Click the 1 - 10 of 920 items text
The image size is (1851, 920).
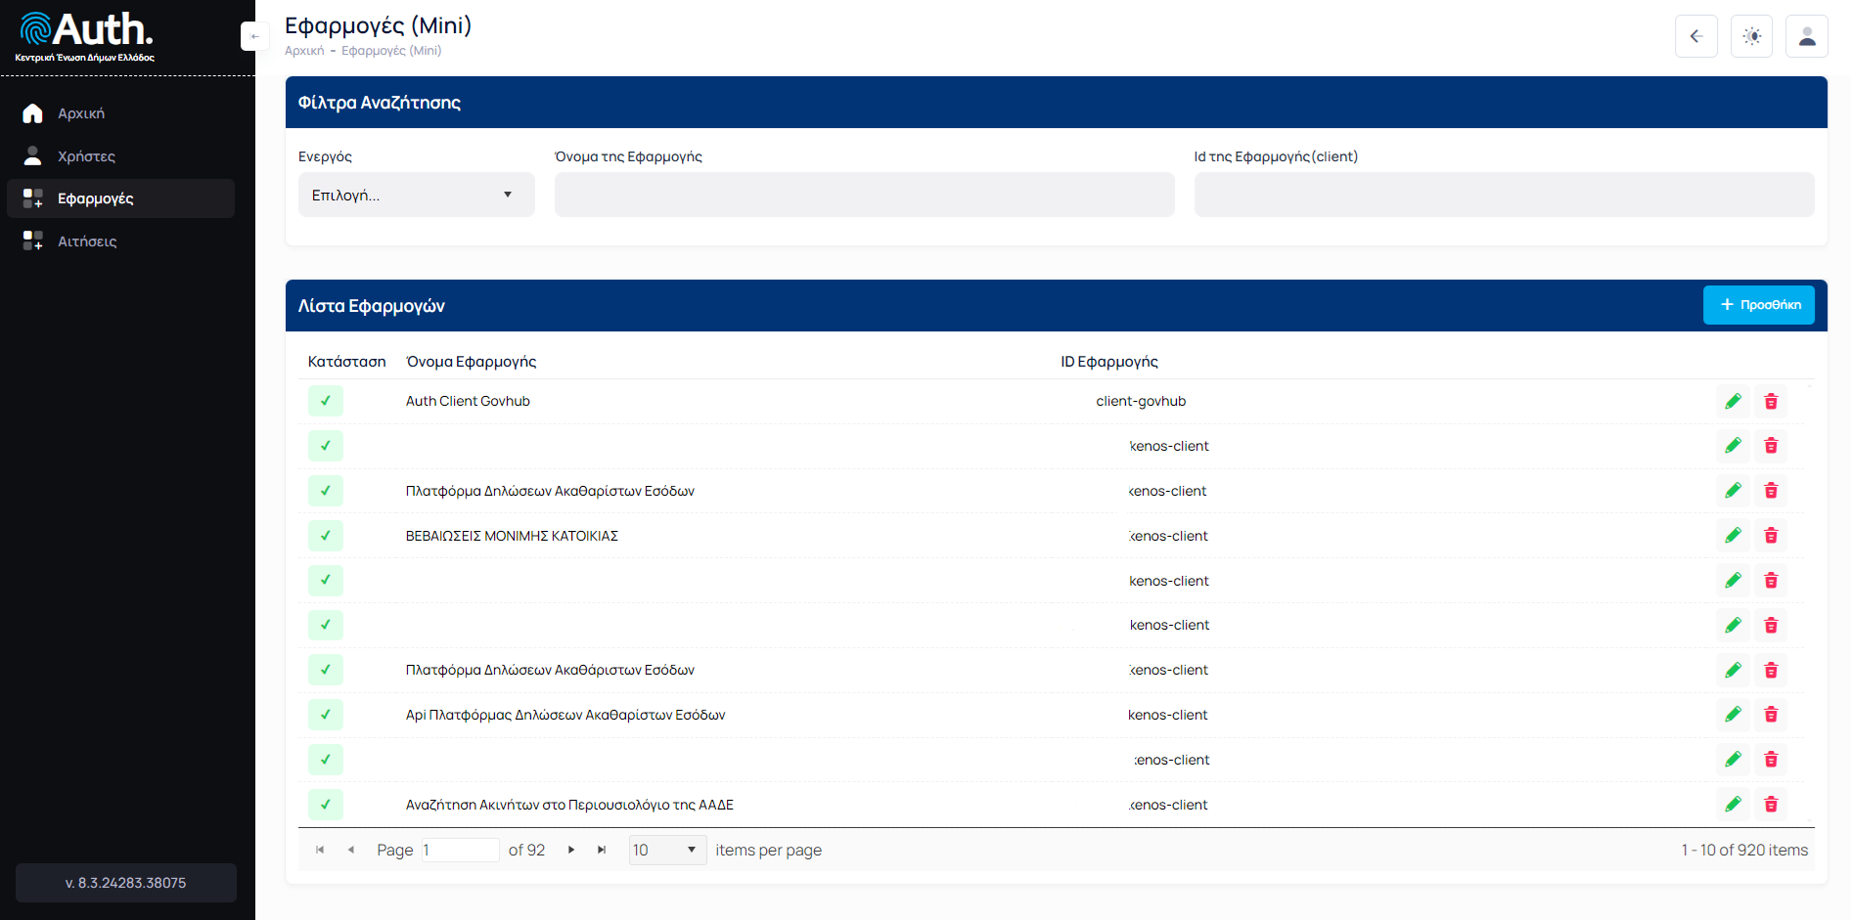click(1744, 850)
